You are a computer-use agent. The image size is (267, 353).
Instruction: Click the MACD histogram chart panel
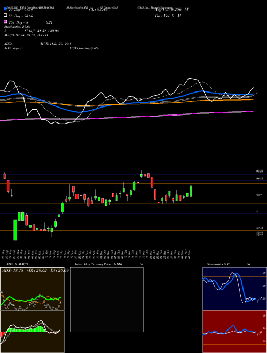32,332
